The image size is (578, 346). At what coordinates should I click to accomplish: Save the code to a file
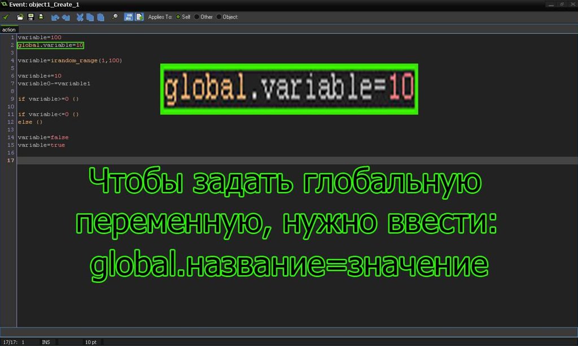point(30,17)
